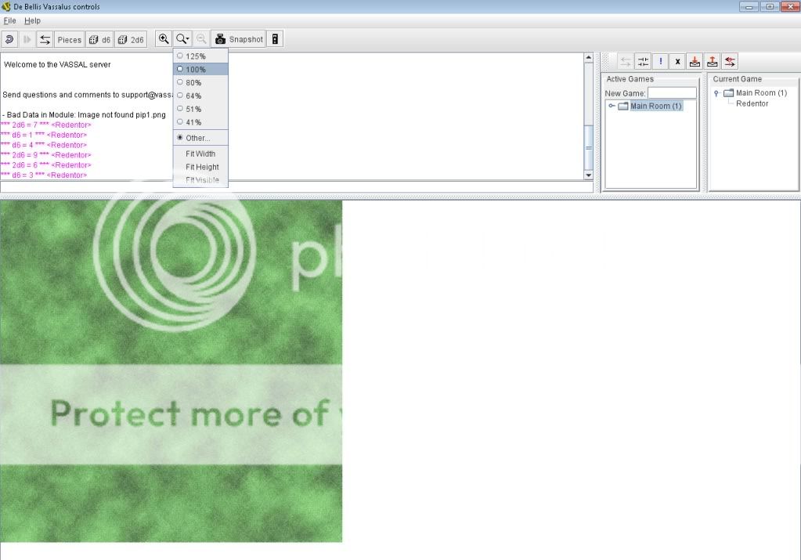Click the chat message input field
801x560 pixels.
pyautogui.click(x=296, y=187)
